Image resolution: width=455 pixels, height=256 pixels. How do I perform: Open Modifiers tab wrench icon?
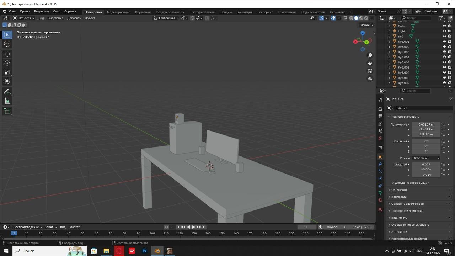(380, 164)
